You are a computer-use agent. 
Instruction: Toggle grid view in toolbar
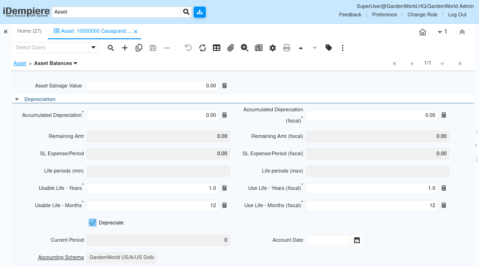(x=217, y=48)
